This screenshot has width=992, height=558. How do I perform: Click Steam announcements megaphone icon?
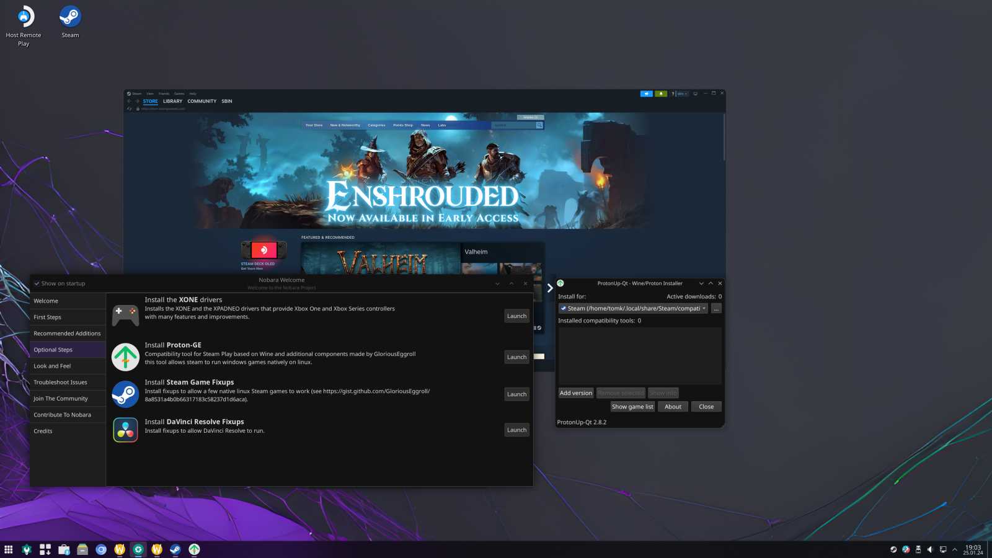pyautogui.click(x=647, y=94)
